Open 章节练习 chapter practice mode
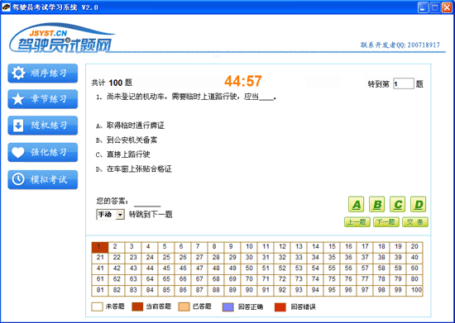The image size is (455, 323). (43, 99)
